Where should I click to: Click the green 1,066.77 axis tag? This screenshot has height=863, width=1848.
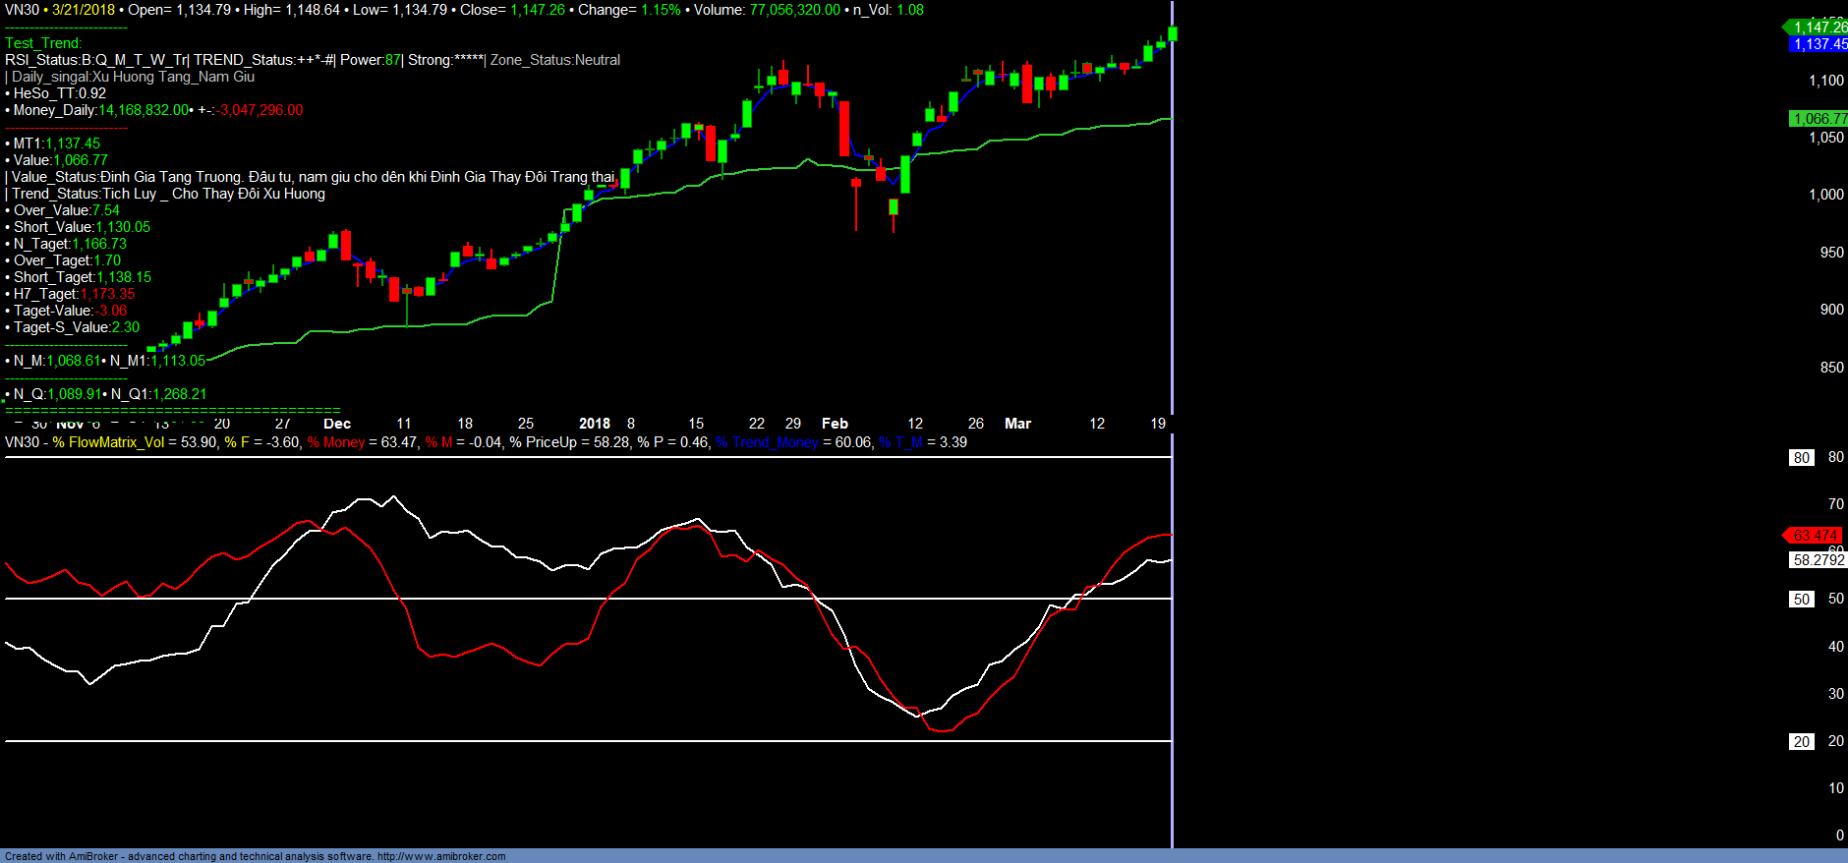1819,119
